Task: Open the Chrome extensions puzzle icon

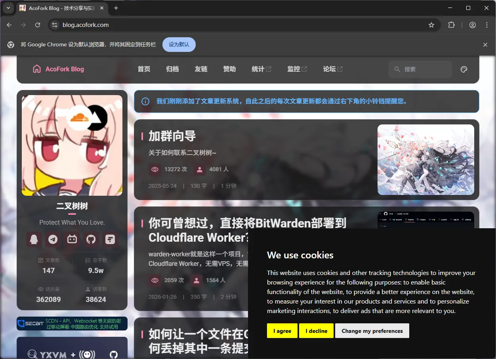Action: coord(451,25)
